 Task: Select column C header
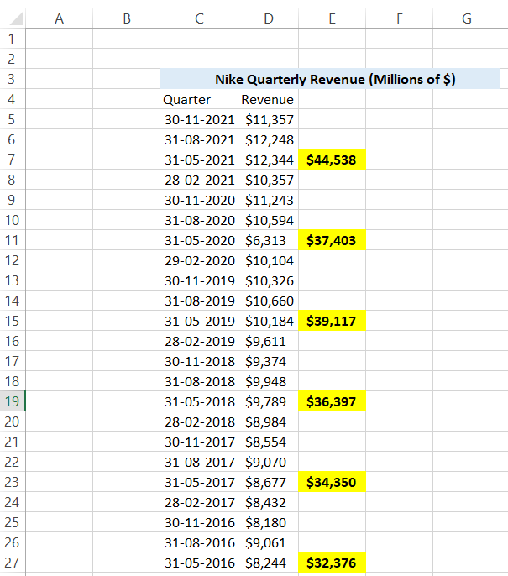199,18
